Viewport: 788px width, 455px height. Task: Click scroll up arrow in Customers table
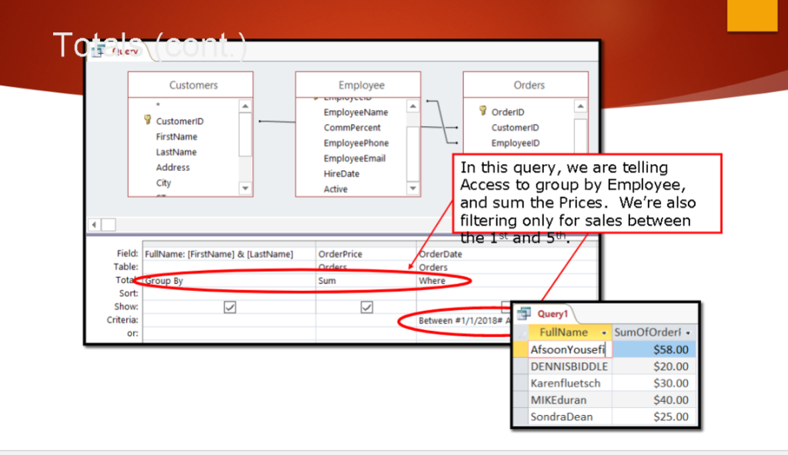pyautogui.click(x=245, y=106)
